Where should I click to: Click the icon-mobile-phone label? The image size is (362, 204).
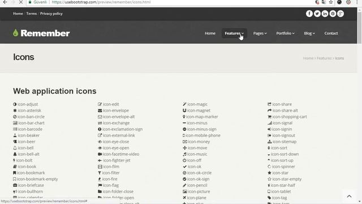(x=202, y=135)
